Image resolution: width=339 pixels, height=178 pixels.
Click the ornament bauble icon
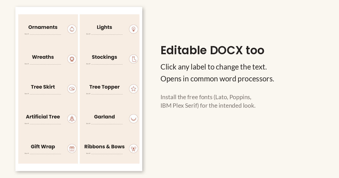tap(72, 29)
